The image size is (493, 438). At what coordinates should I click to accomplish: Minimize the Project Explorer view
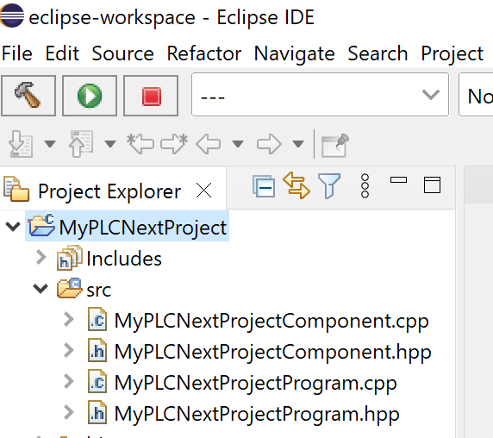click(398, 180)
